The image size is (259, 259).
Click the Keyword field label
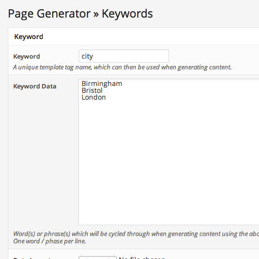point(26,57)
